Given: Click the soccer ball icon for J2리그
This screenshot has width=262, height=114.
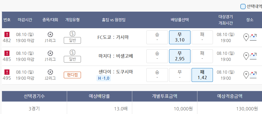Looking at the screenshot, I should 50,72.
